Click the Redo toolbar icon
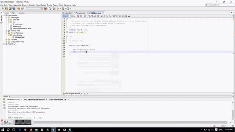235x132 pixels. (x=23, y=9)
